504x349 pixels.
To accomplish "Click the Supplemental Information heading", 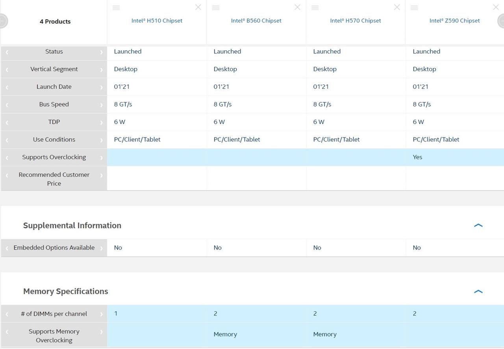I will [72, 225].
